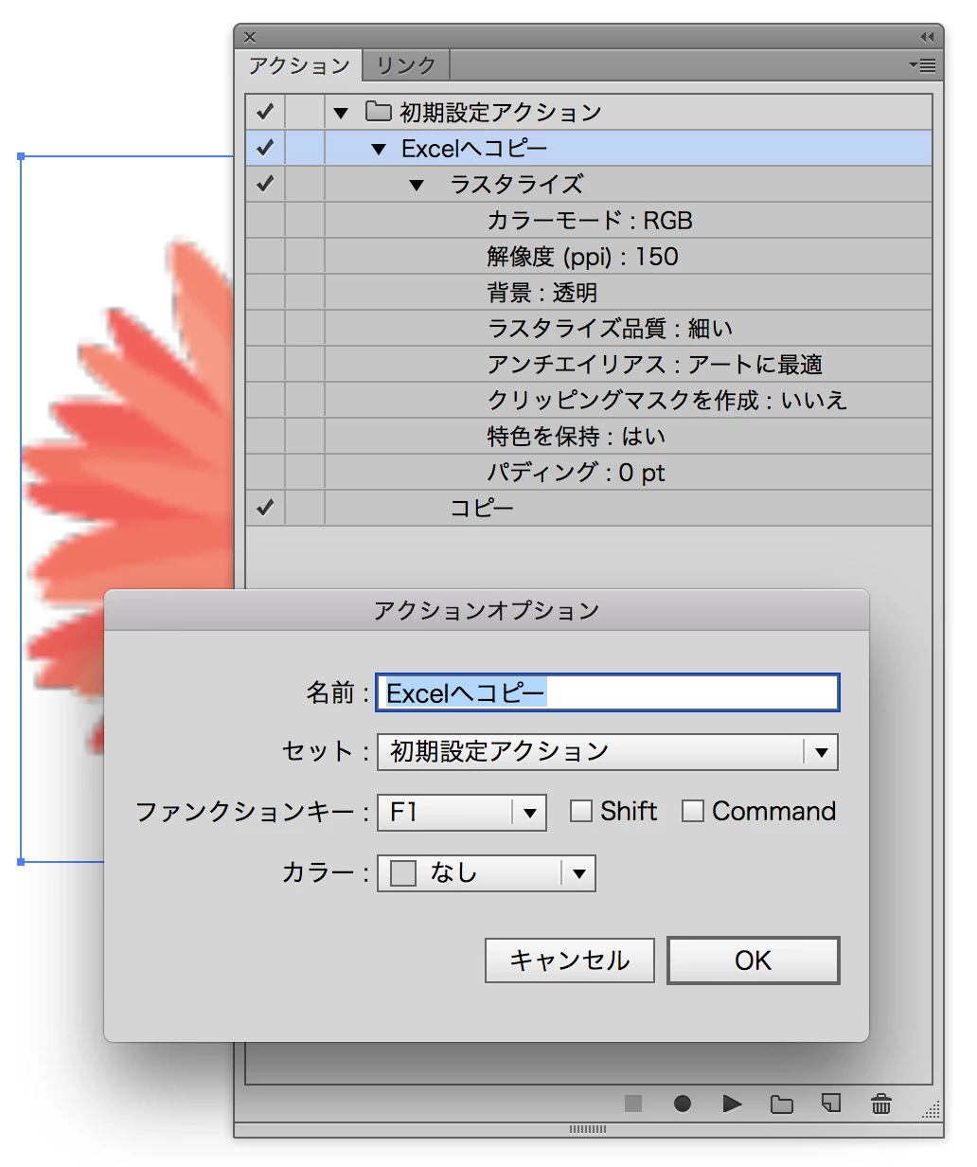
Task: Switch to the リンク tab
Action: (x=406, y=65)
